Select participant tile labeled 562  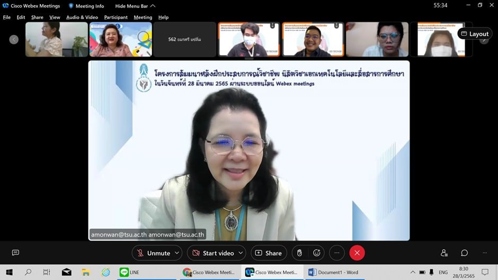coord(185,39)
